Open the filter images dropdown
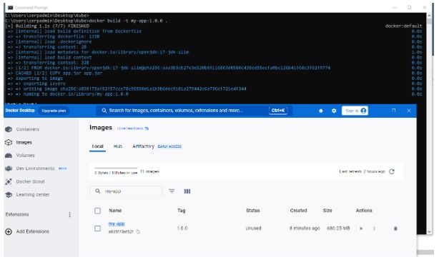The height and width of the screenshot is (262, 439). point(172,191)
